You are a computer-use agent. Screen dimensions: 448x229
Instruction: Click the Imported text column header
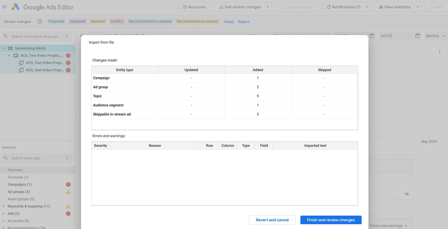click(315, 146)
